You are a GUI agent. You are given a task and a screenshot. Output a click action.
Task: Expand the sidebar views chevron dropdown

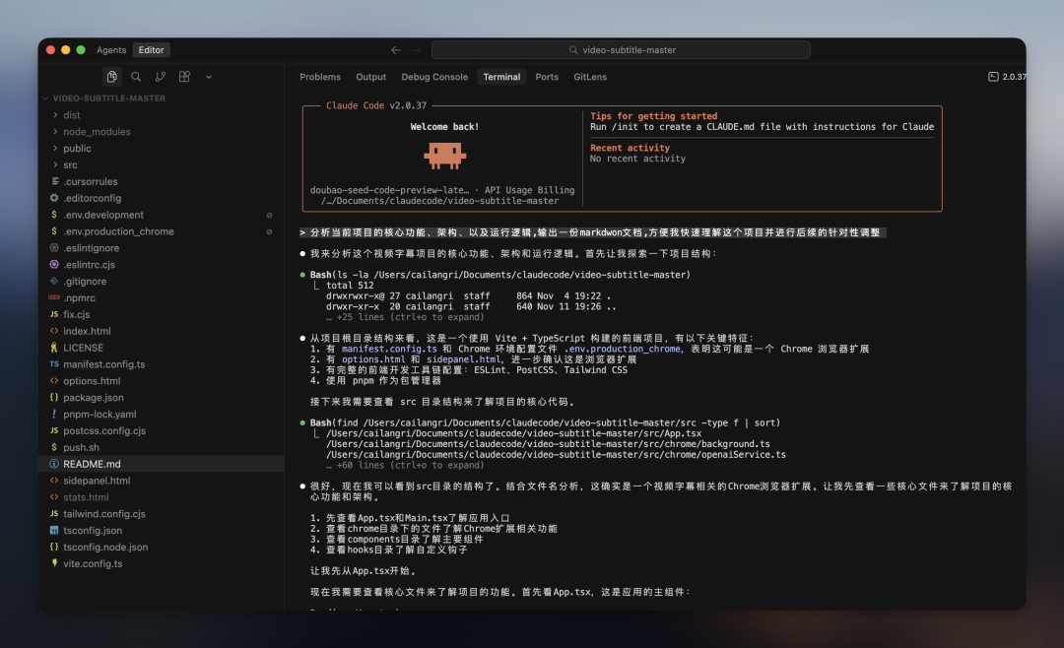pos(208,78)
